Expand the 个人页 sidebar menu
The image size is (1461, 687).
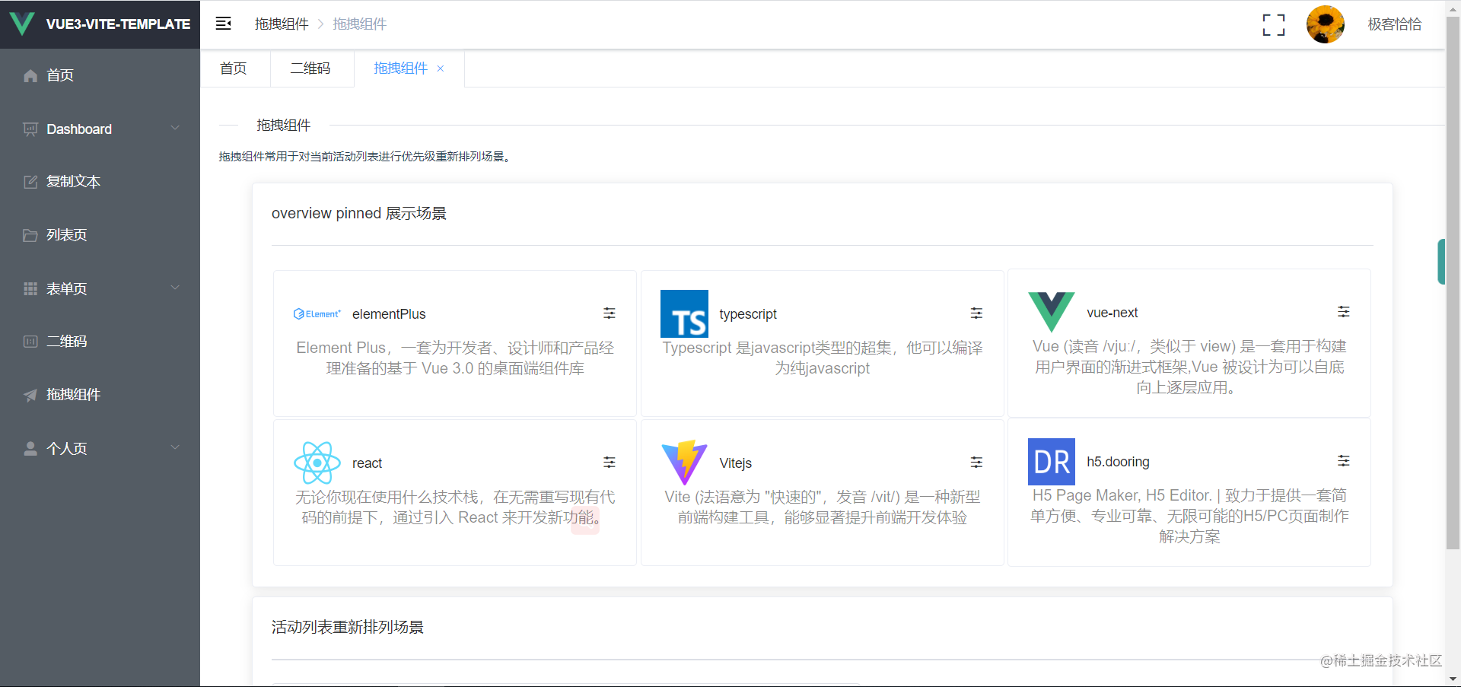100,448
